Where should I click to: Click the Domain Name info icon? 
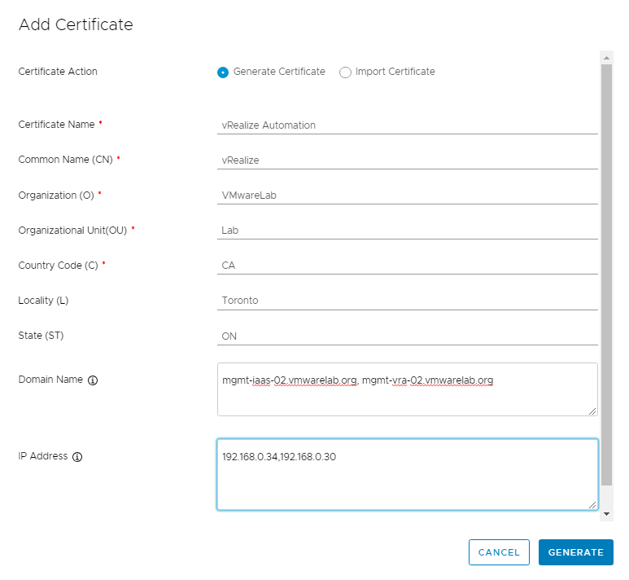tap(93, 380)
